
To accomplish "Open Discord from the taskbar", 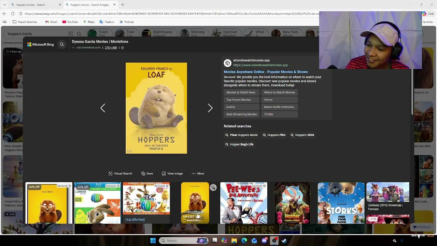I will pyautogui.click(x=264, y=241).
